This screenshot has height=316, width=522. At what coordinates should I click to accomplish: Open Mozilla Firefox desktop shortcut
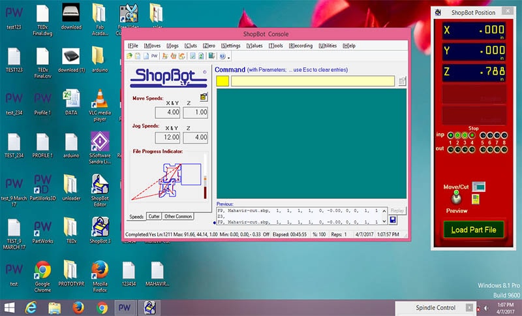[100, 276]
